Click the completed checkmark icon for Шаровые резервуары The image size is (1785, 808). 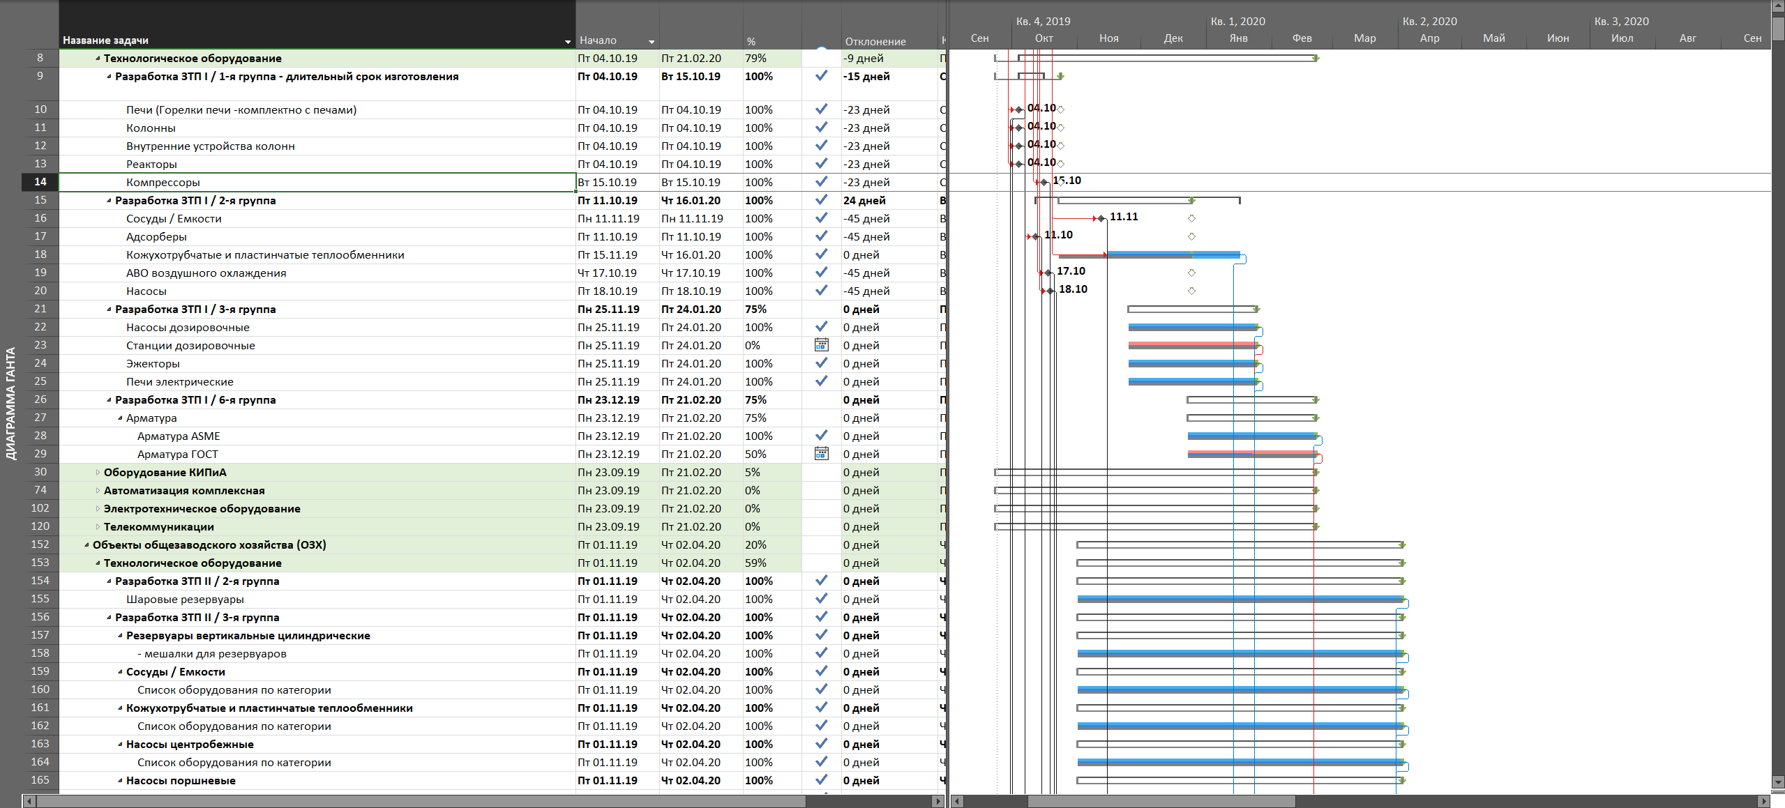pyautogui.click(x=822, y=598)
